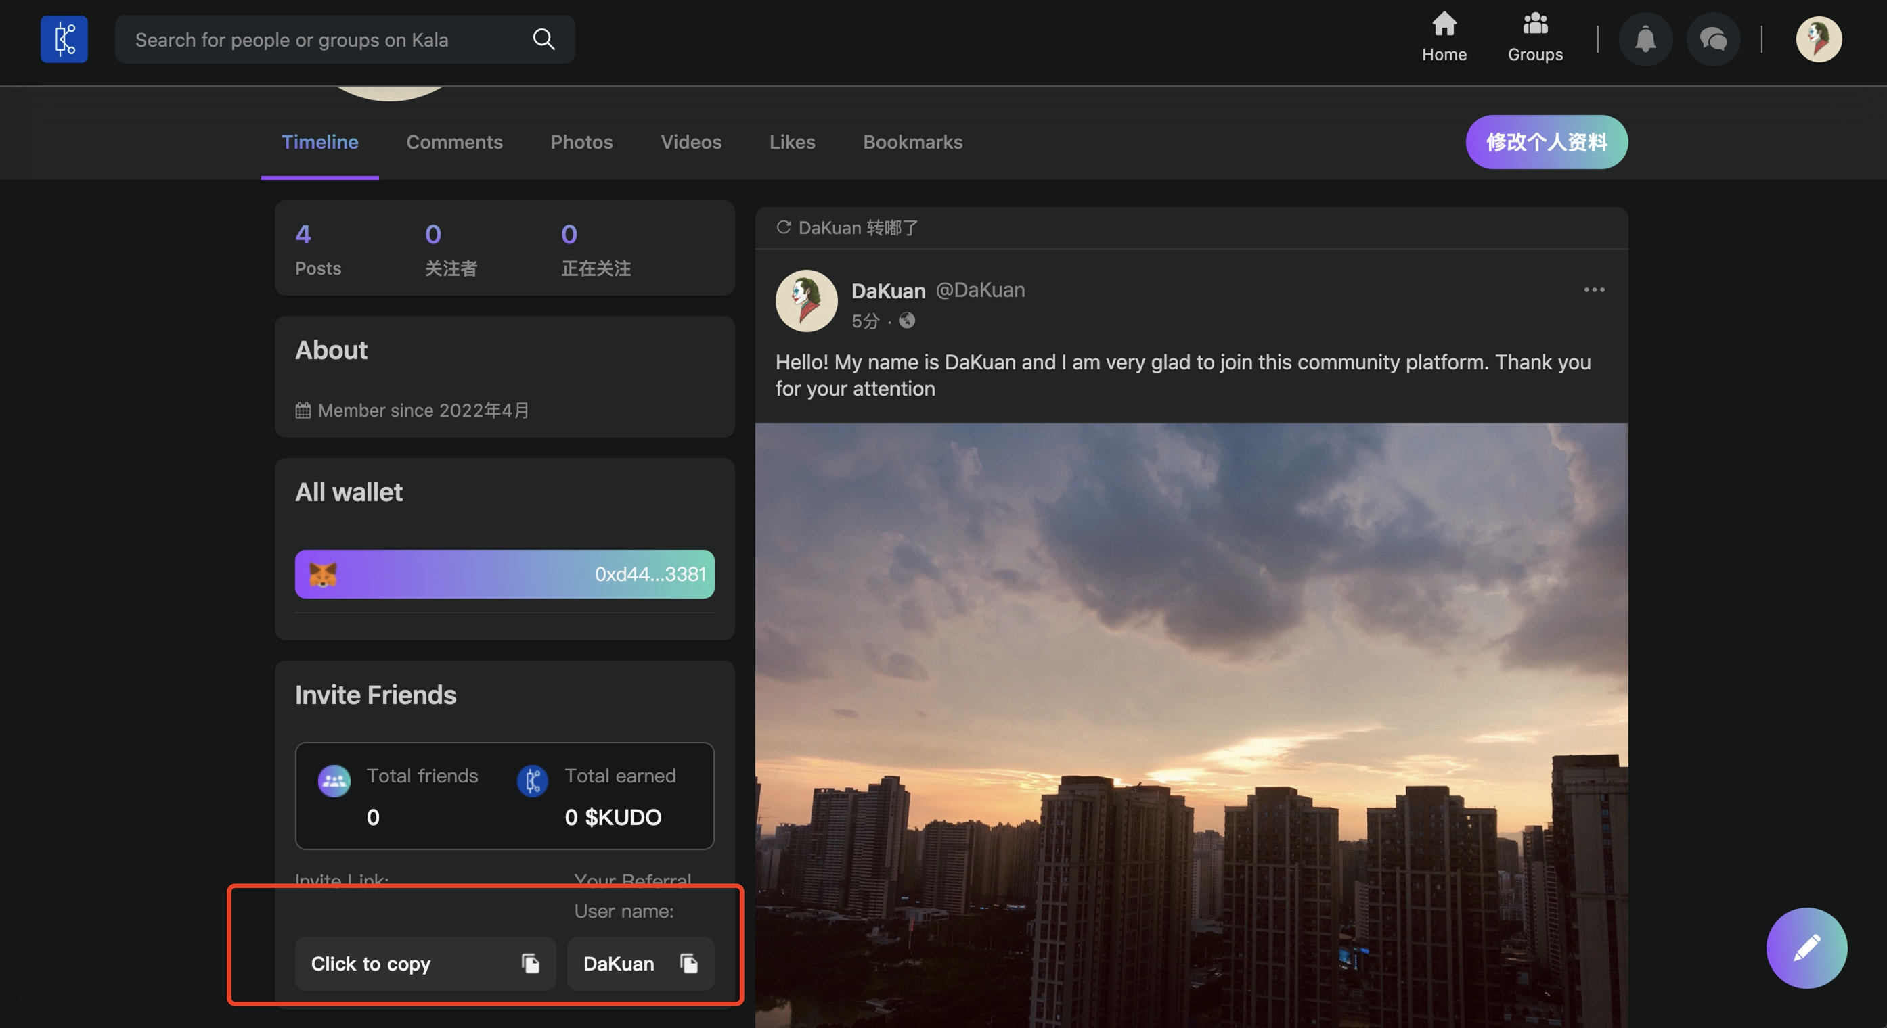This screenshot has width=1887, height=1028.
Task: Click the Click to copy button
Action: [x=371, y=964]
